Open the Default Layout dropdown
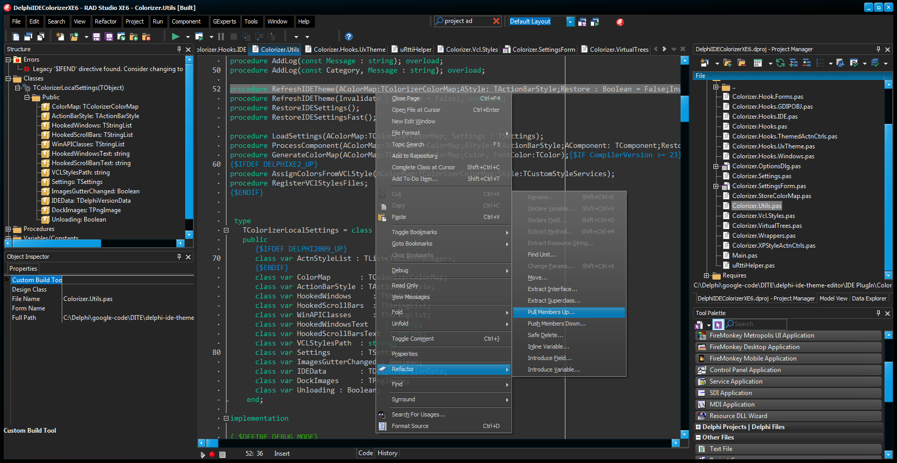This screenshot has width=897, height=463. click(x=570, y=21)
